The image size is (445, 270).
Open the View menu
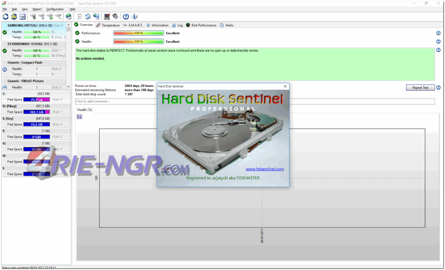point(25,9)
